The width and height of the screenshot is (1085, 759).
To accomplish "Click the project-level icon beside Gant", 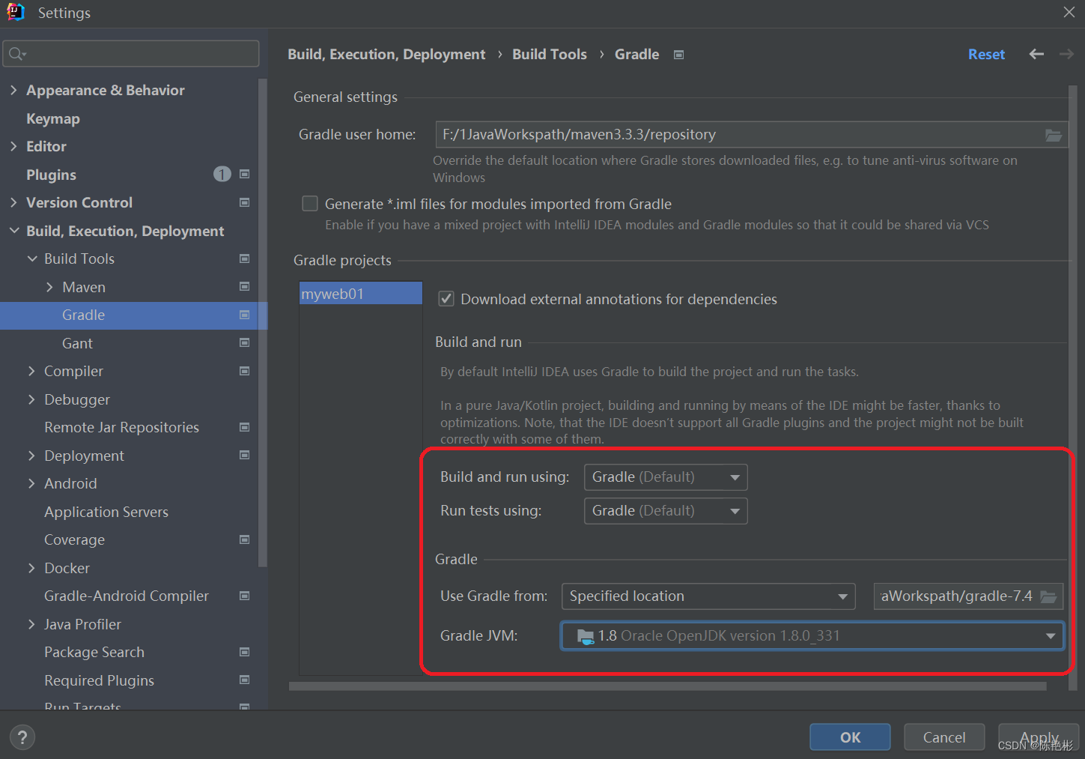I will (x=244, y=342).
